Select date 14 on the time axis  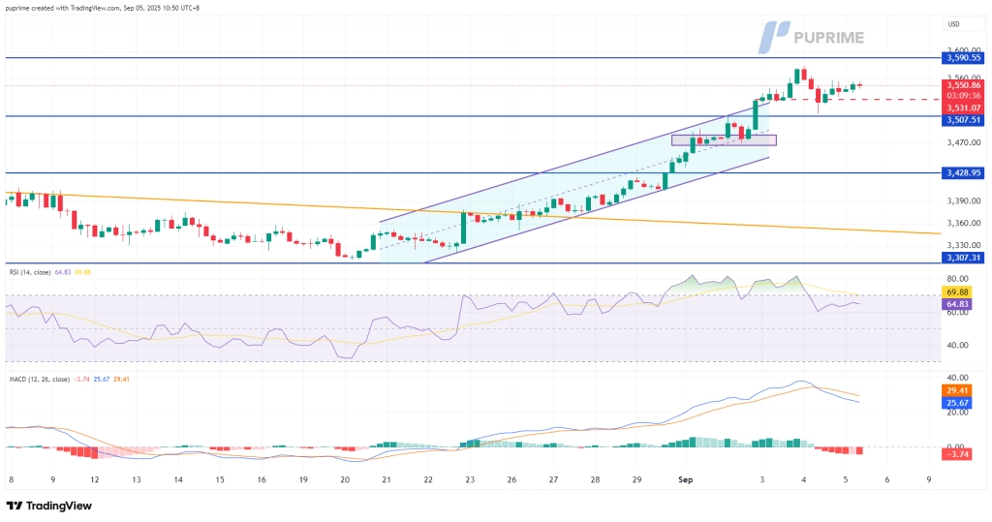pyautogui.click(x=178, y=480)
